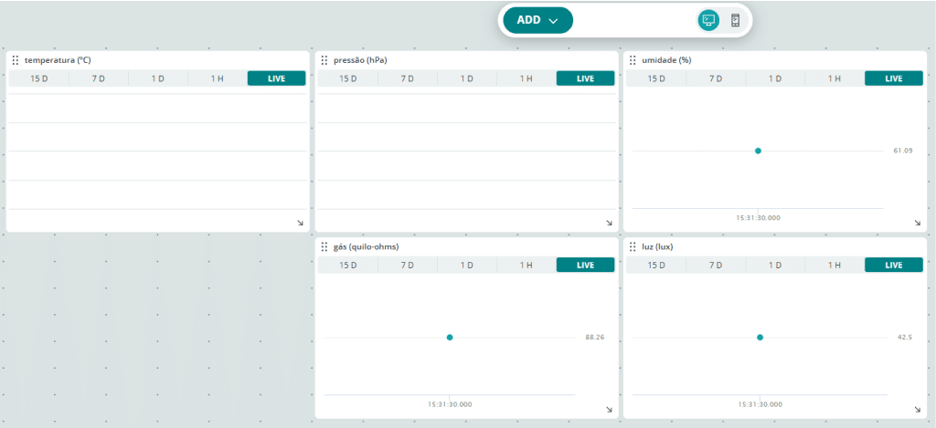Select LIVE mode in temperatura widget
Image resolution: width=936 pixels, height=428 pixels.
click(276, 78)
